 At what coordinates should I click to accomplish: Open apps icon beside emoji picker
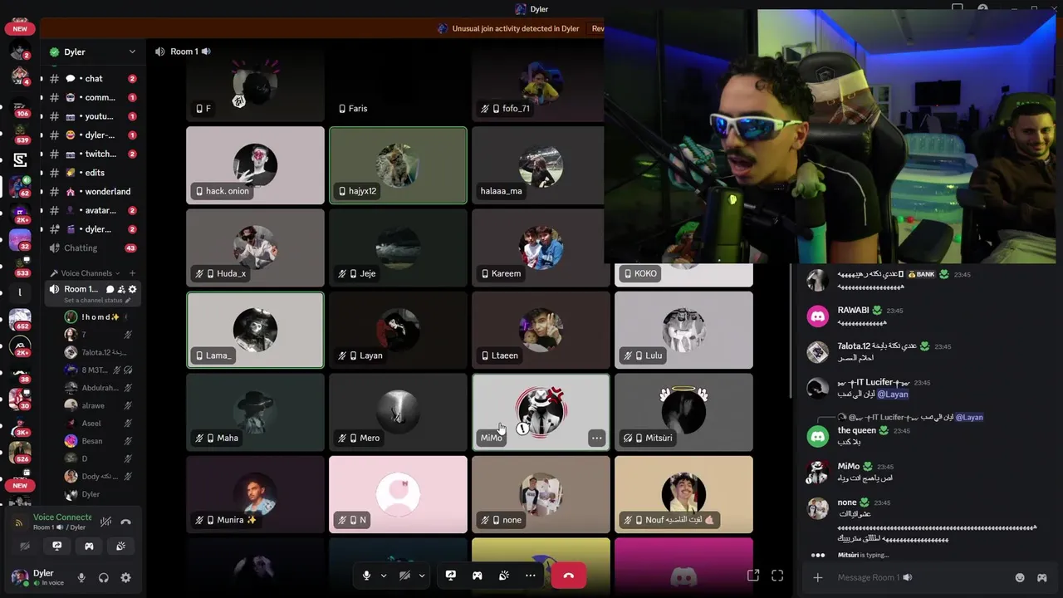tap(1042, 577)
